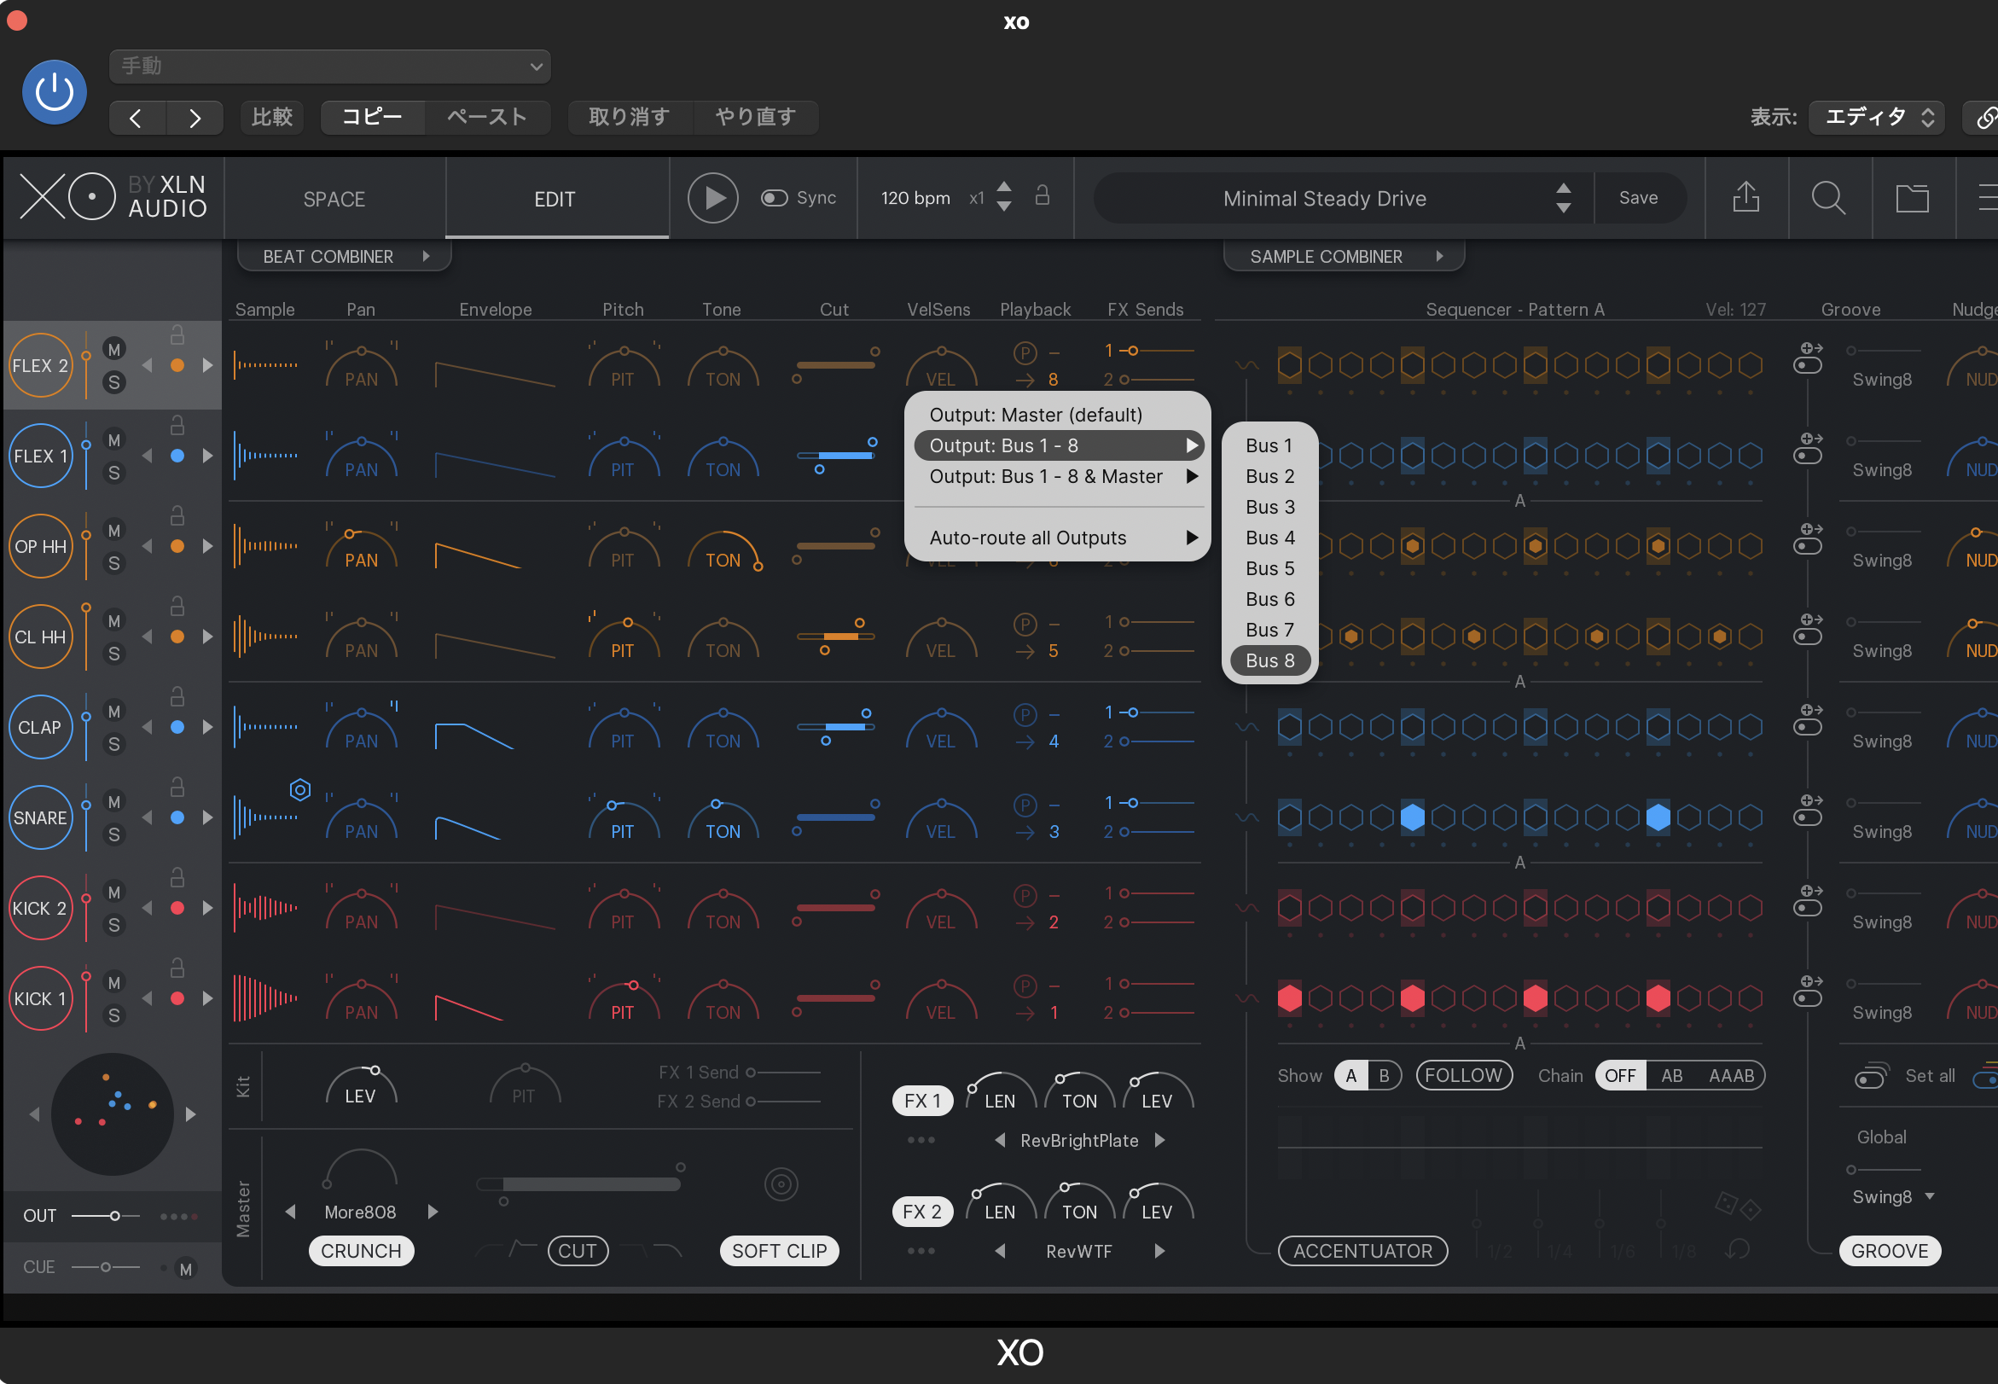Select Bus 8 in output submenu

1270,660
